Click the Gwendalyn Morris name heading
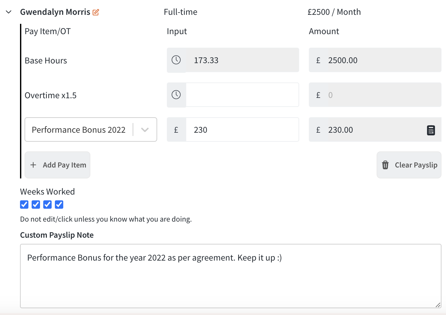The width and height of the screenshot is (446, 315). (55, 12)
